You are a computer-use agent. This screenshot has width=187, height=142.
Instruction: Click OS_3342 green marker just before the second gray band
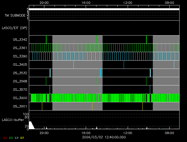[x=146, y=40]
